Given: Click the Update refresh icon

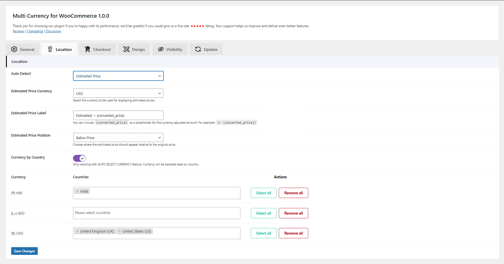Looking at the screenshot, I should [198, 49].
